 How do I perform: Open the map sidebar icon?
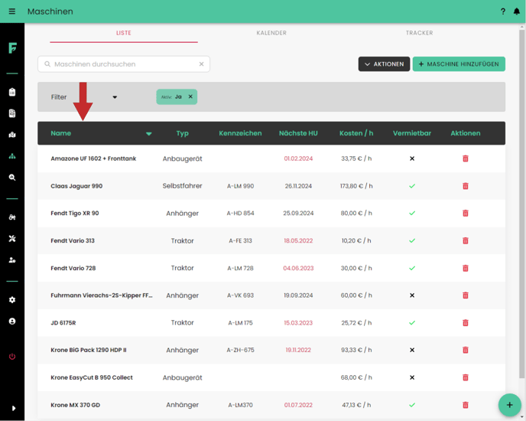pyautogui.click(x=12, y=135)
